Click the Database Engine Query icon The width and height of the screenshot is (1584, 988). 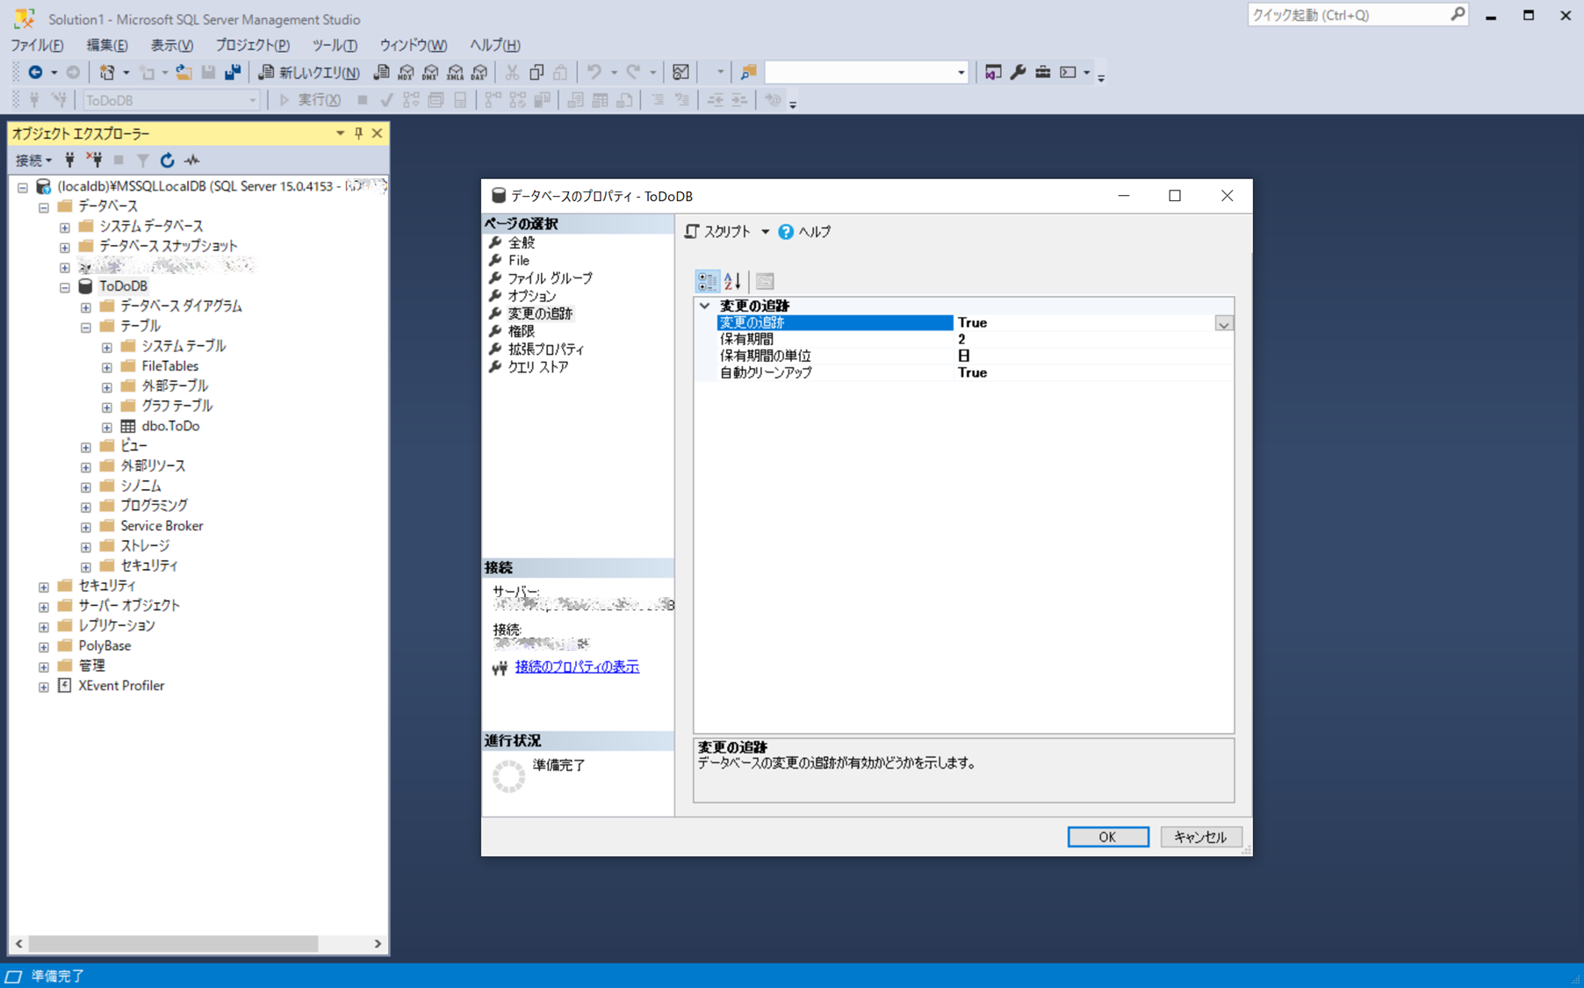(381, 72)
